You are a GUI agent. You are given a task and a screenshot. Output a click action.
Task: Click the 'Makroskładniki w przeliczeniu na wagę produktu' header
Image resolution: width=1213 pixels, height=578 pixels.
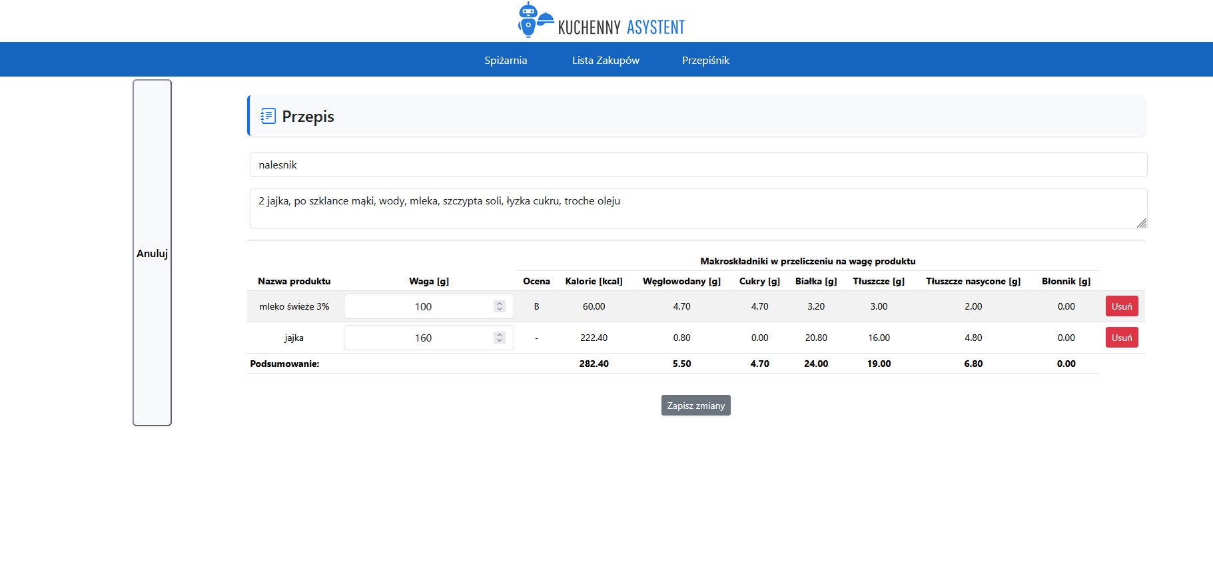(807, 261)
